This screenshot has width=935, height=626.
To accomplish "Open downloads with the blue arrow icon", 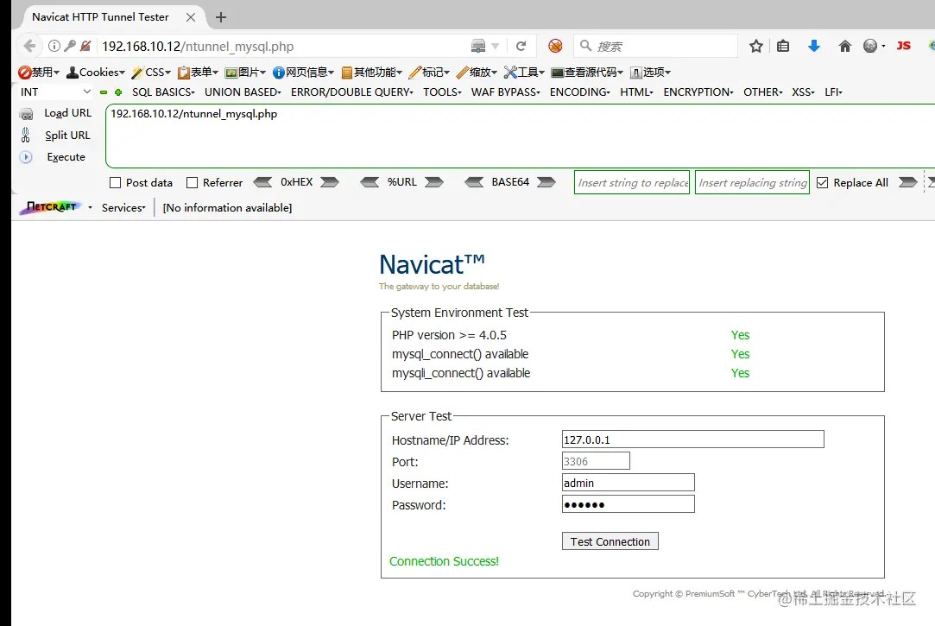I will pos(814,46).
